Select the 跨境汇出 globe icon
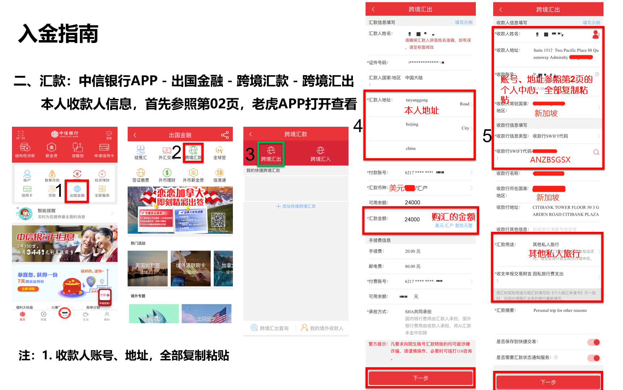623x390 pixels. pos(271,154)
